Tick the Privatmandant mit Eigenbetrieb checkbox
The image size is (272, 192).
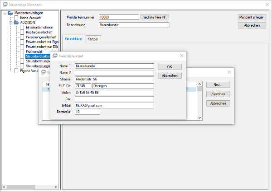(22, 42)
